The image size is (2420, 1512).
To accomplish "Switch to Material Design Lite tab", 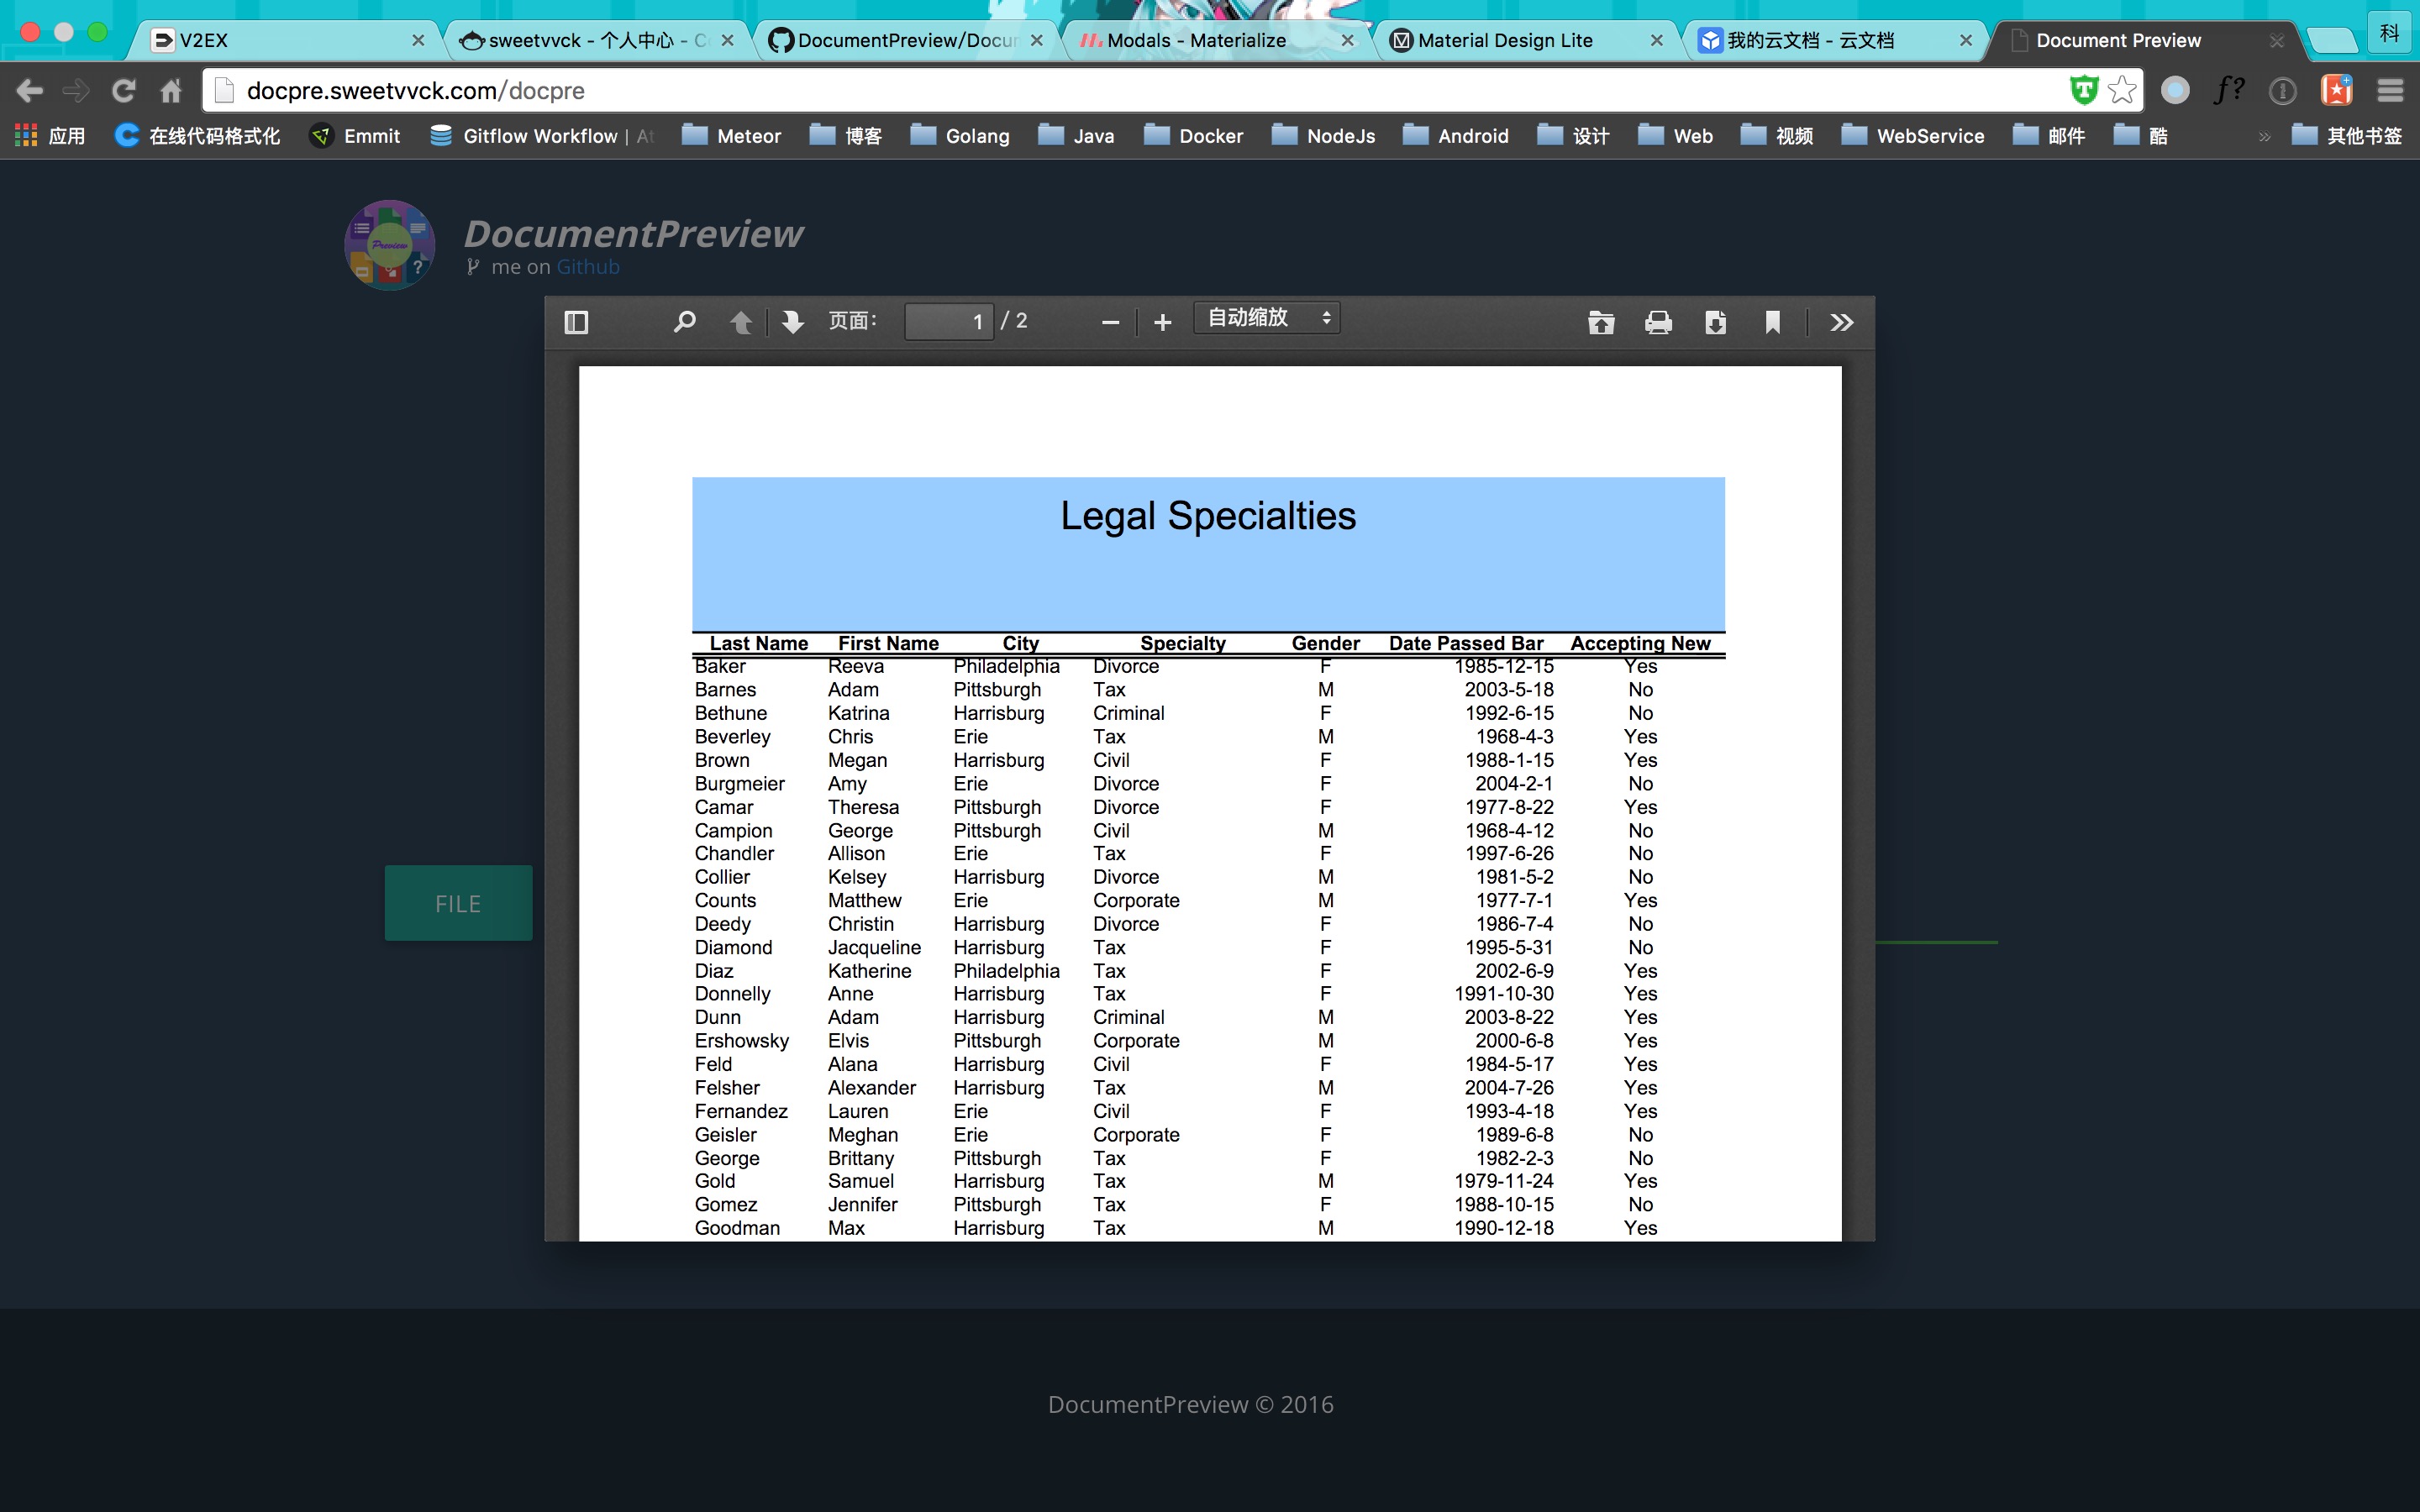I will tap(1505, 40).
